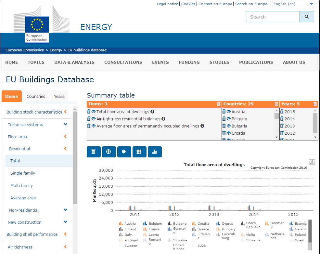320x254 pixels.
Task: Remove year 2012 from list
Action: click(282, 133)
